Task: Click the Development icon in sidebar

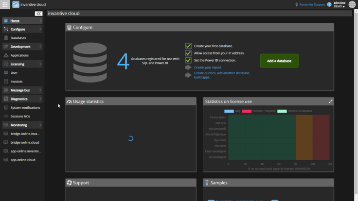Action: [6, 47]
